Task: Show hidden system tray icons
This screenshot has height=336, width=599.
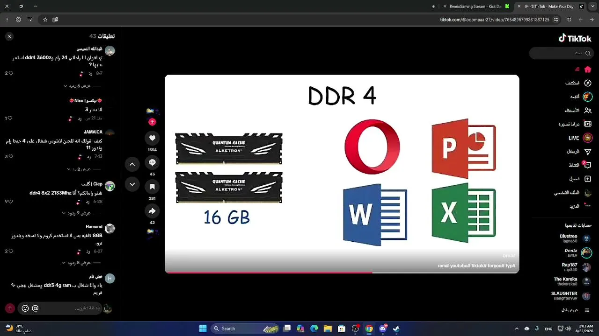Action: pyautogui.click(x=517, y=329)
